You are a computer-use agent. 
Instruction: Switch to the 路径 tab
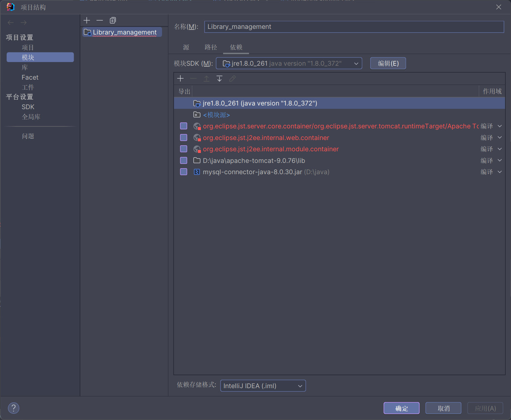tap(211, 47)
